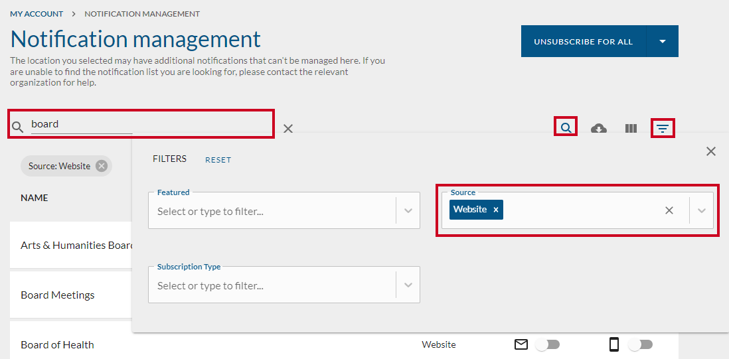Click the magnifier icon beside search field
The image size is (729, 359).
[18, 127]
